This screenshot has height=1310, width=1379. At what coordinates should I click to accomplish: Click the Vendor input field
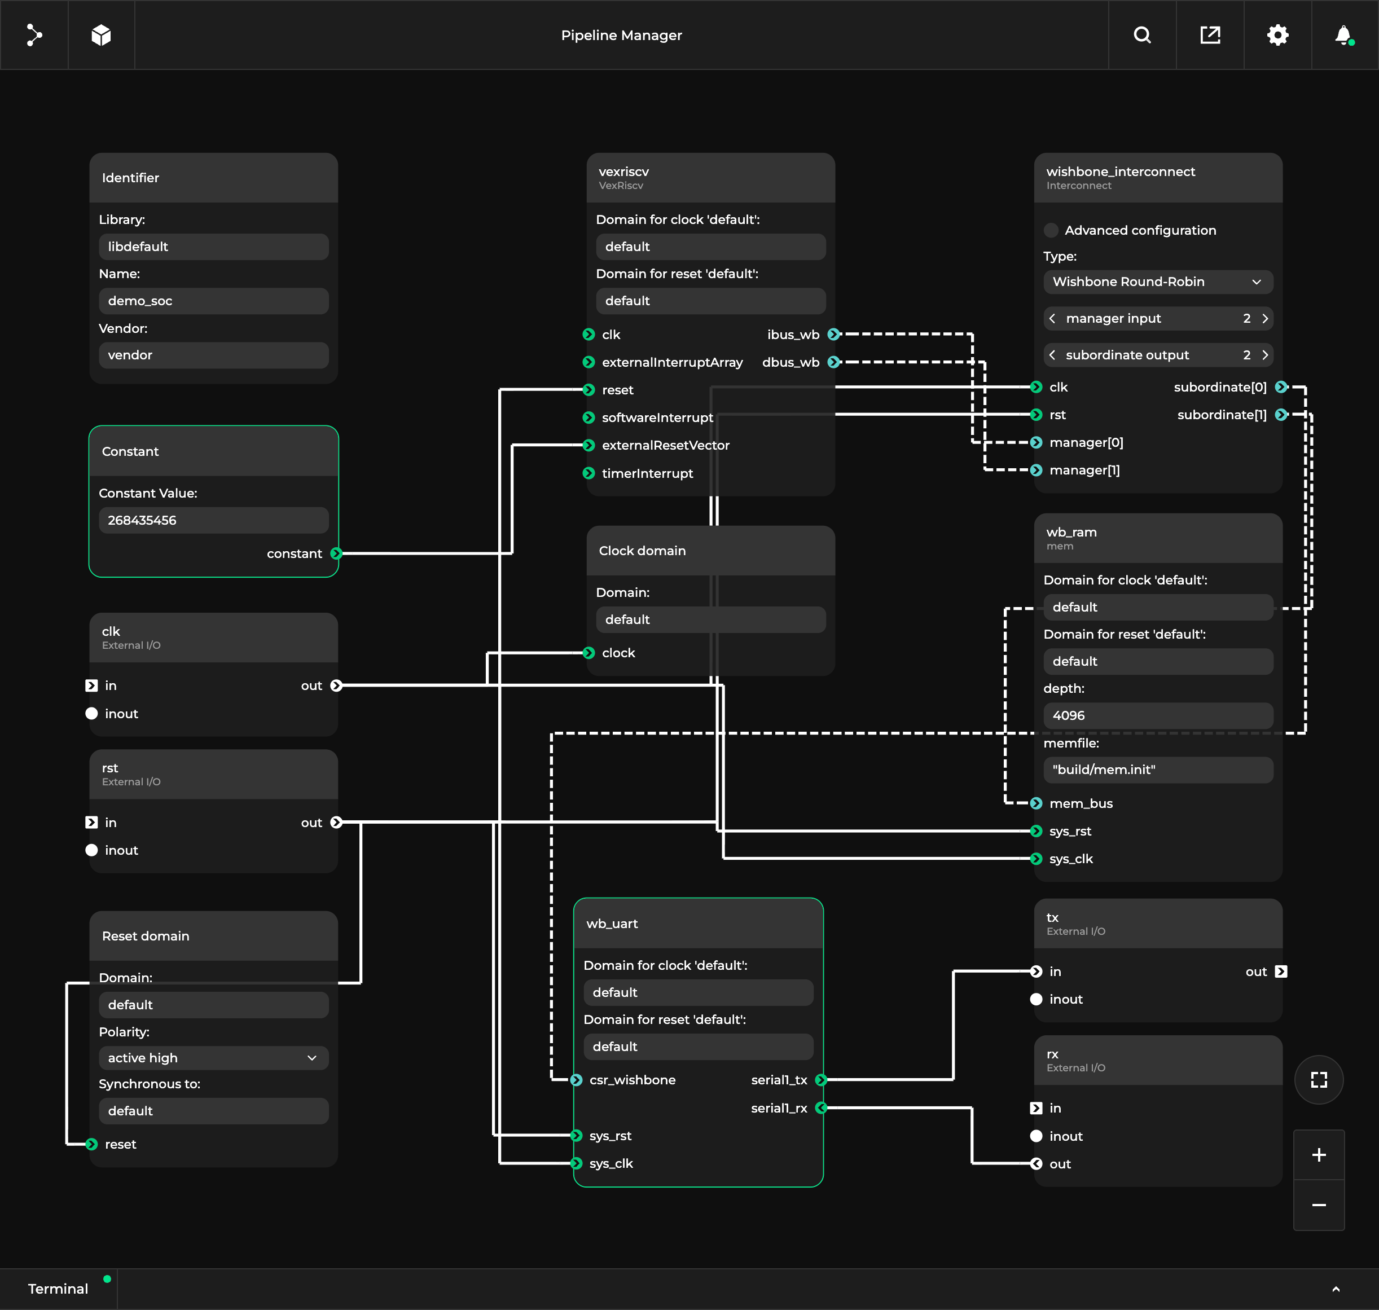coord(214,355)
